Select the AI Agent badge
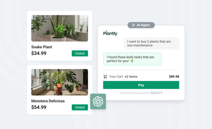 click(141, 25)
